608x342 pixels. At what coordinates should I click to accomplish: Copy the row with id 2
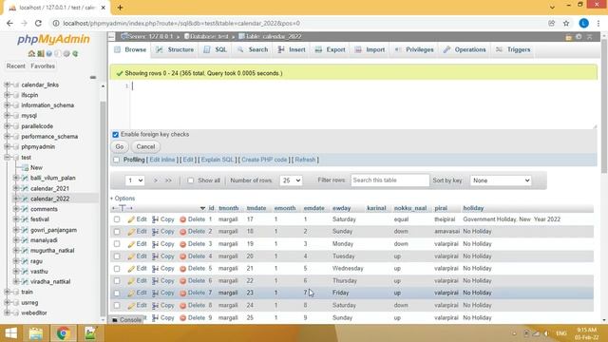pos(163,232)
